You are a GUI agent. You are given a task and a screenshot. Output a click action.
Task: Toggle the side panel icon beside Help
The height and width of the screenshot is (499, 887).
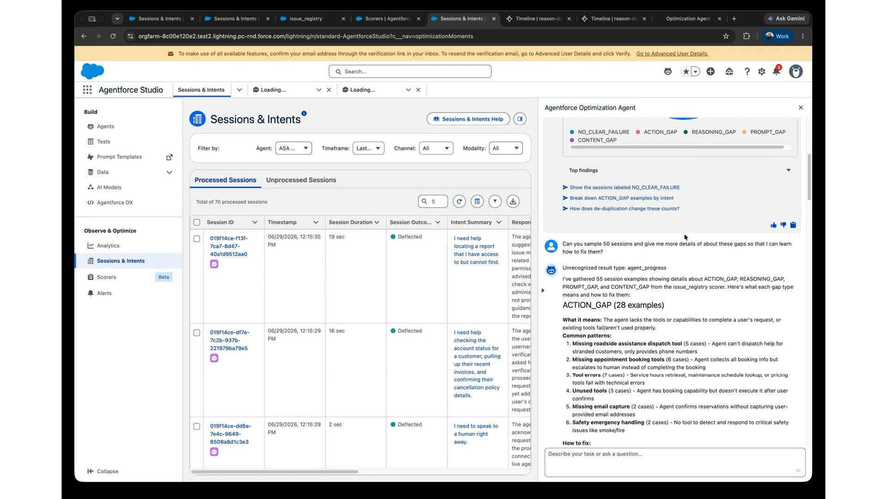(x=520, y=119)
